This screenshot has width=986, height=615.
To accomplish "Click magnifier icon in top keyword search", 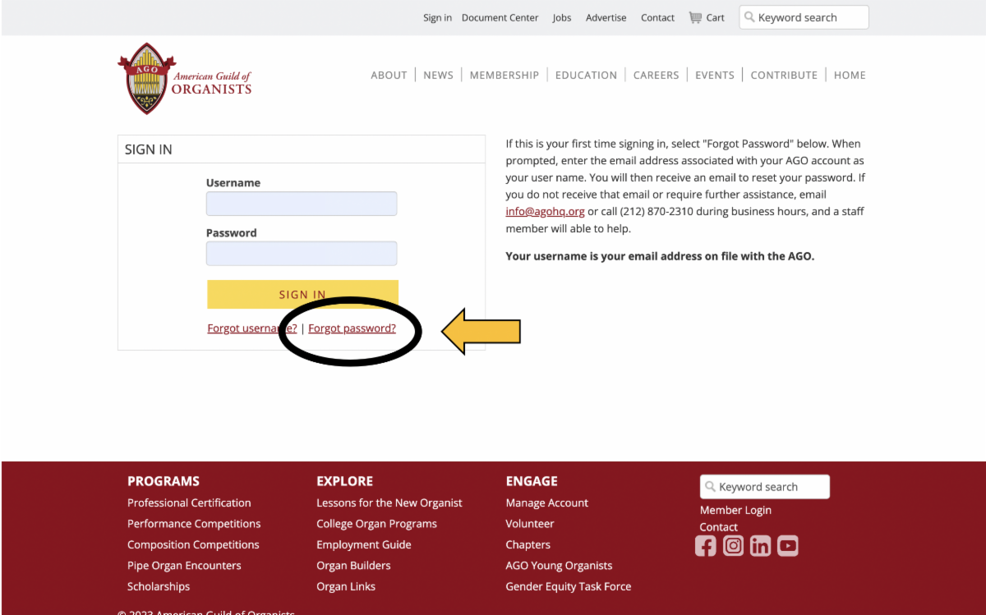I will 749,17.
